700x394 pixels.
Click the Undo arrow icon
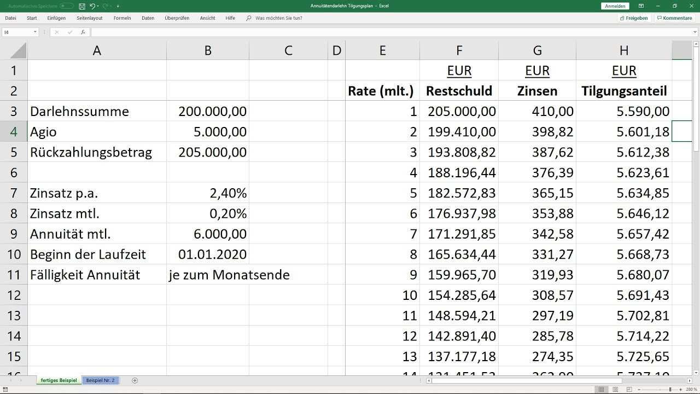(92, 6)
